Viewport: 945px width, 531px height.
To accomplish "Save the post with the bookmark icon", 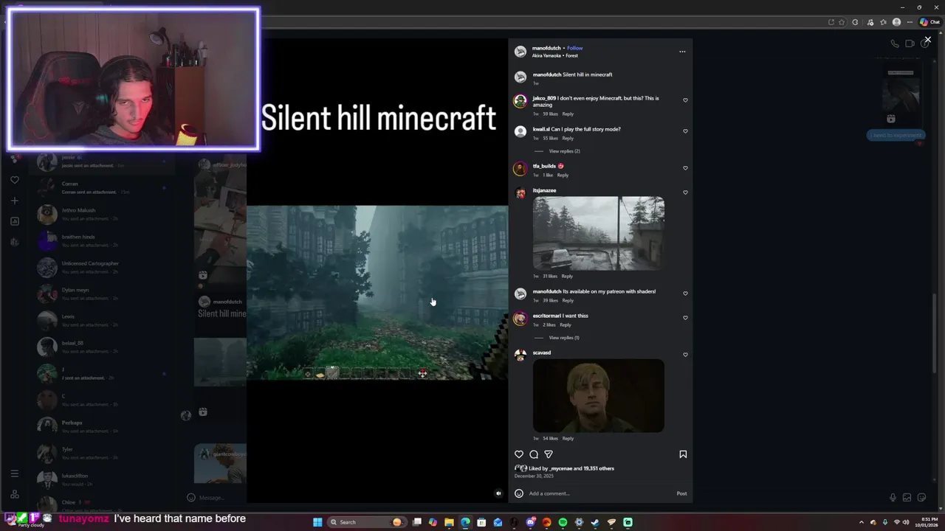I will (x=683, y=454).
